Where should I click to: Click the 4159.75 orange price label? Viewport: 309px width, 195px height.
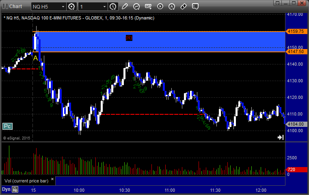296,31
